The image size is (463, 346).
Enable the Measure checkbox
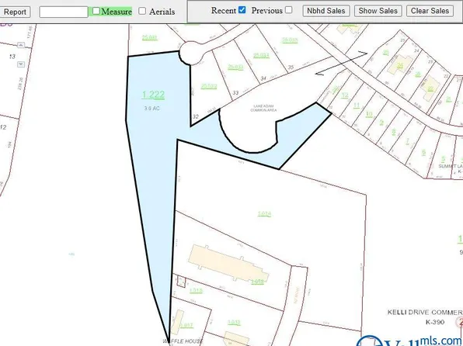(96, 11)
